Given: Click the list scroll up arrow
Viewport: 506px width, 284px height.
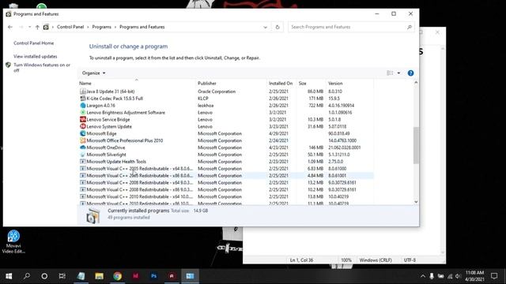Looking at the screenshot, I should pos(416,83).
